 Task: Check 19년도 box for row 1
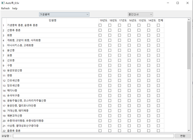tap(100, 25)
